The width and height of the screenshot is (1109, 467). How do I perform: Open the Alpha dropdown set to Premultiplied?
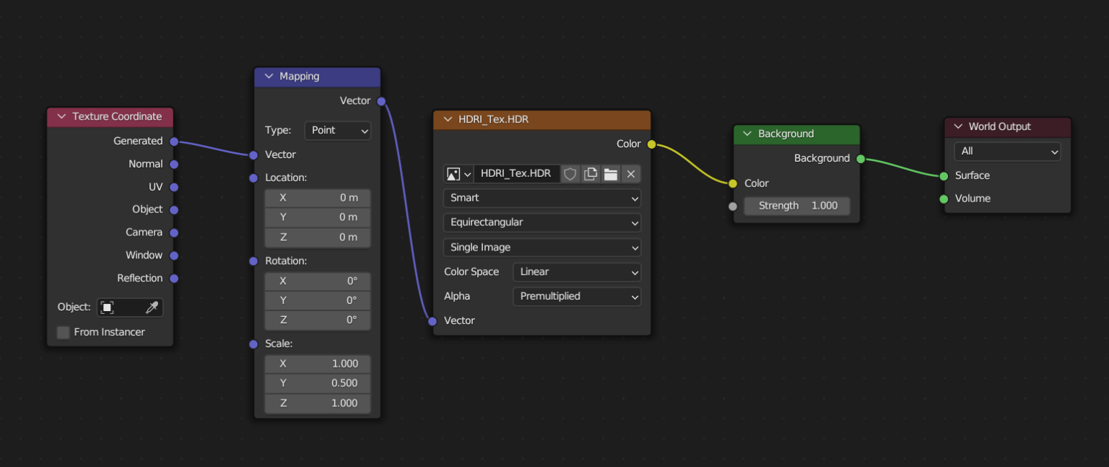coord(576,296)
